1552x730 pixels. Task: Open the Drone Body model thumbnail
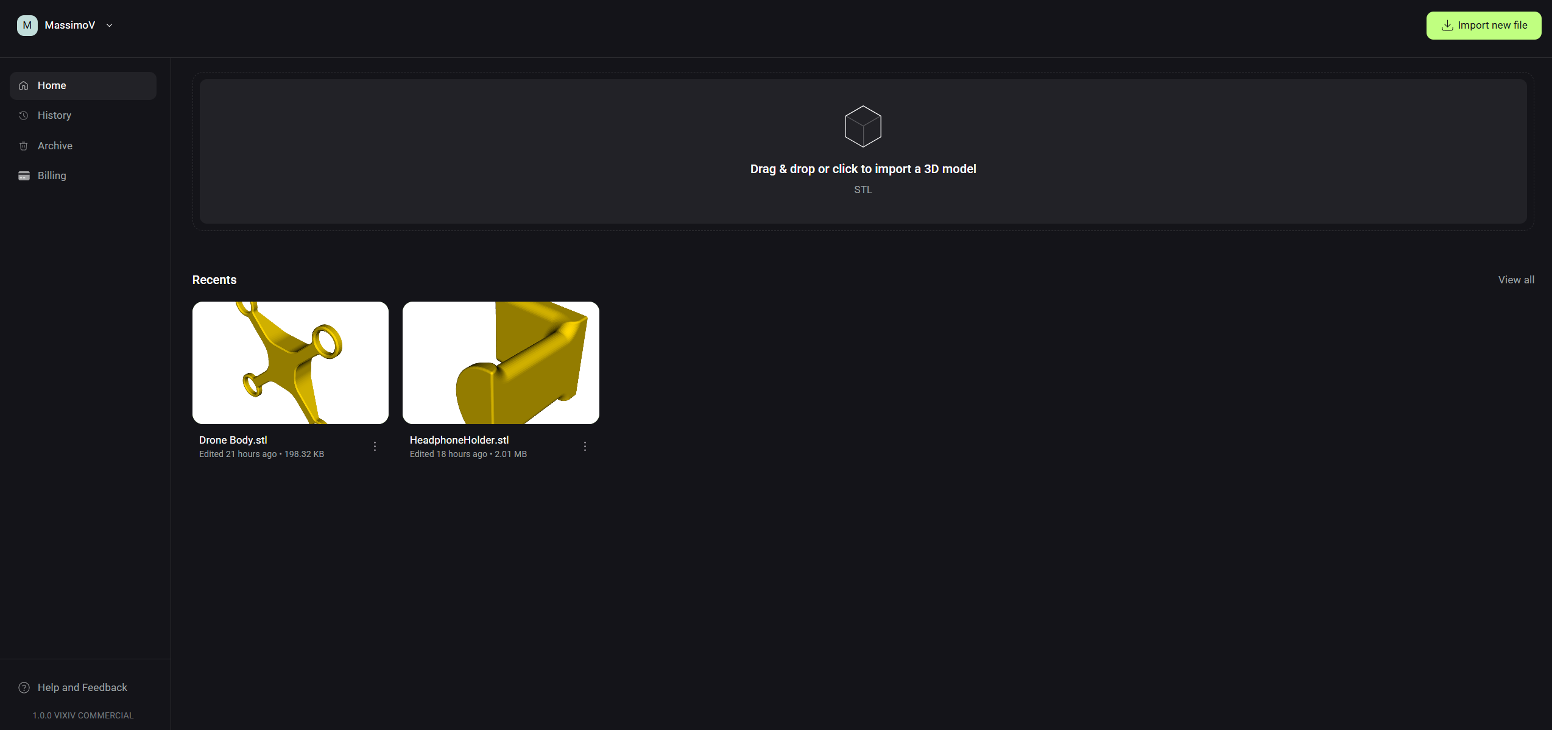290,363
